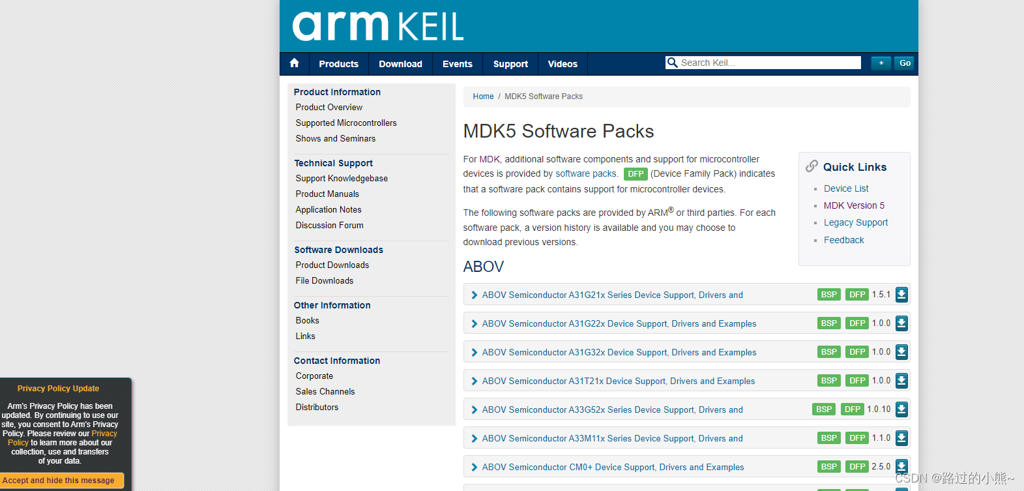Open Corporate in sidebar
The width and height of the screenshot is (1024, 491).
pos(314,376)
